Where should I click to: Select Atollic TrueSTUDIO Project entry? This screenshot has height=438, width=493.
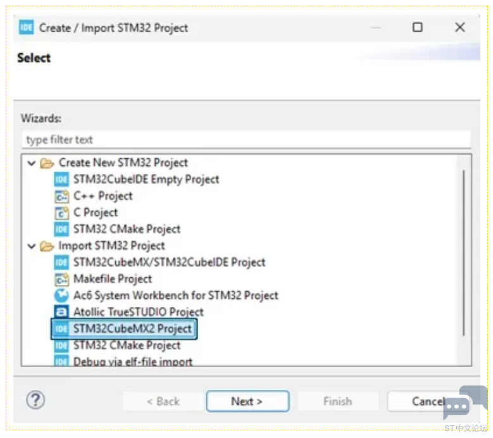click(x=139, y=312)
